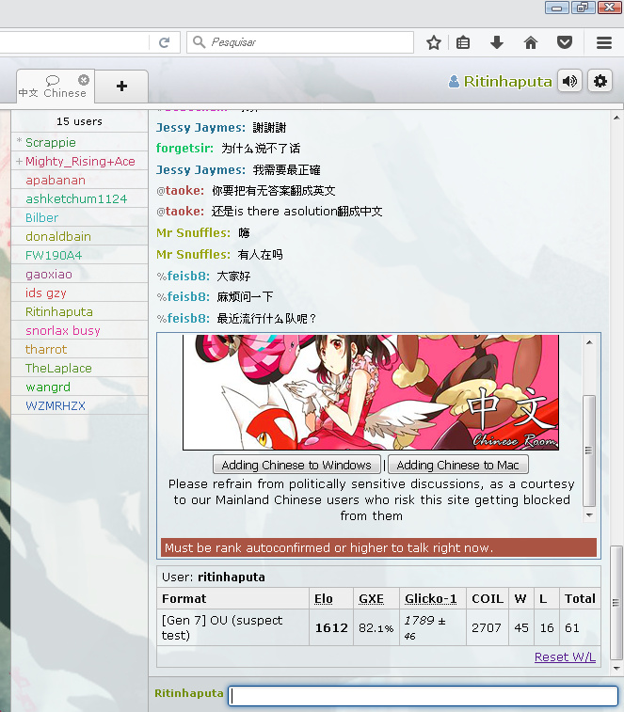Screen dimensions: 624x712
Task: Click Mr Snuffles' name on the 有人在吗 message
Action: (x=194, y=255)
